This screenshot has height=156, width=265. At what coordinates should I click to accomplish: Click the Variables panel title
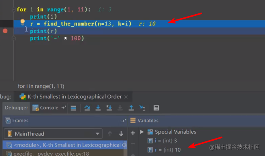pyautogui.click(x=148, y=120)
